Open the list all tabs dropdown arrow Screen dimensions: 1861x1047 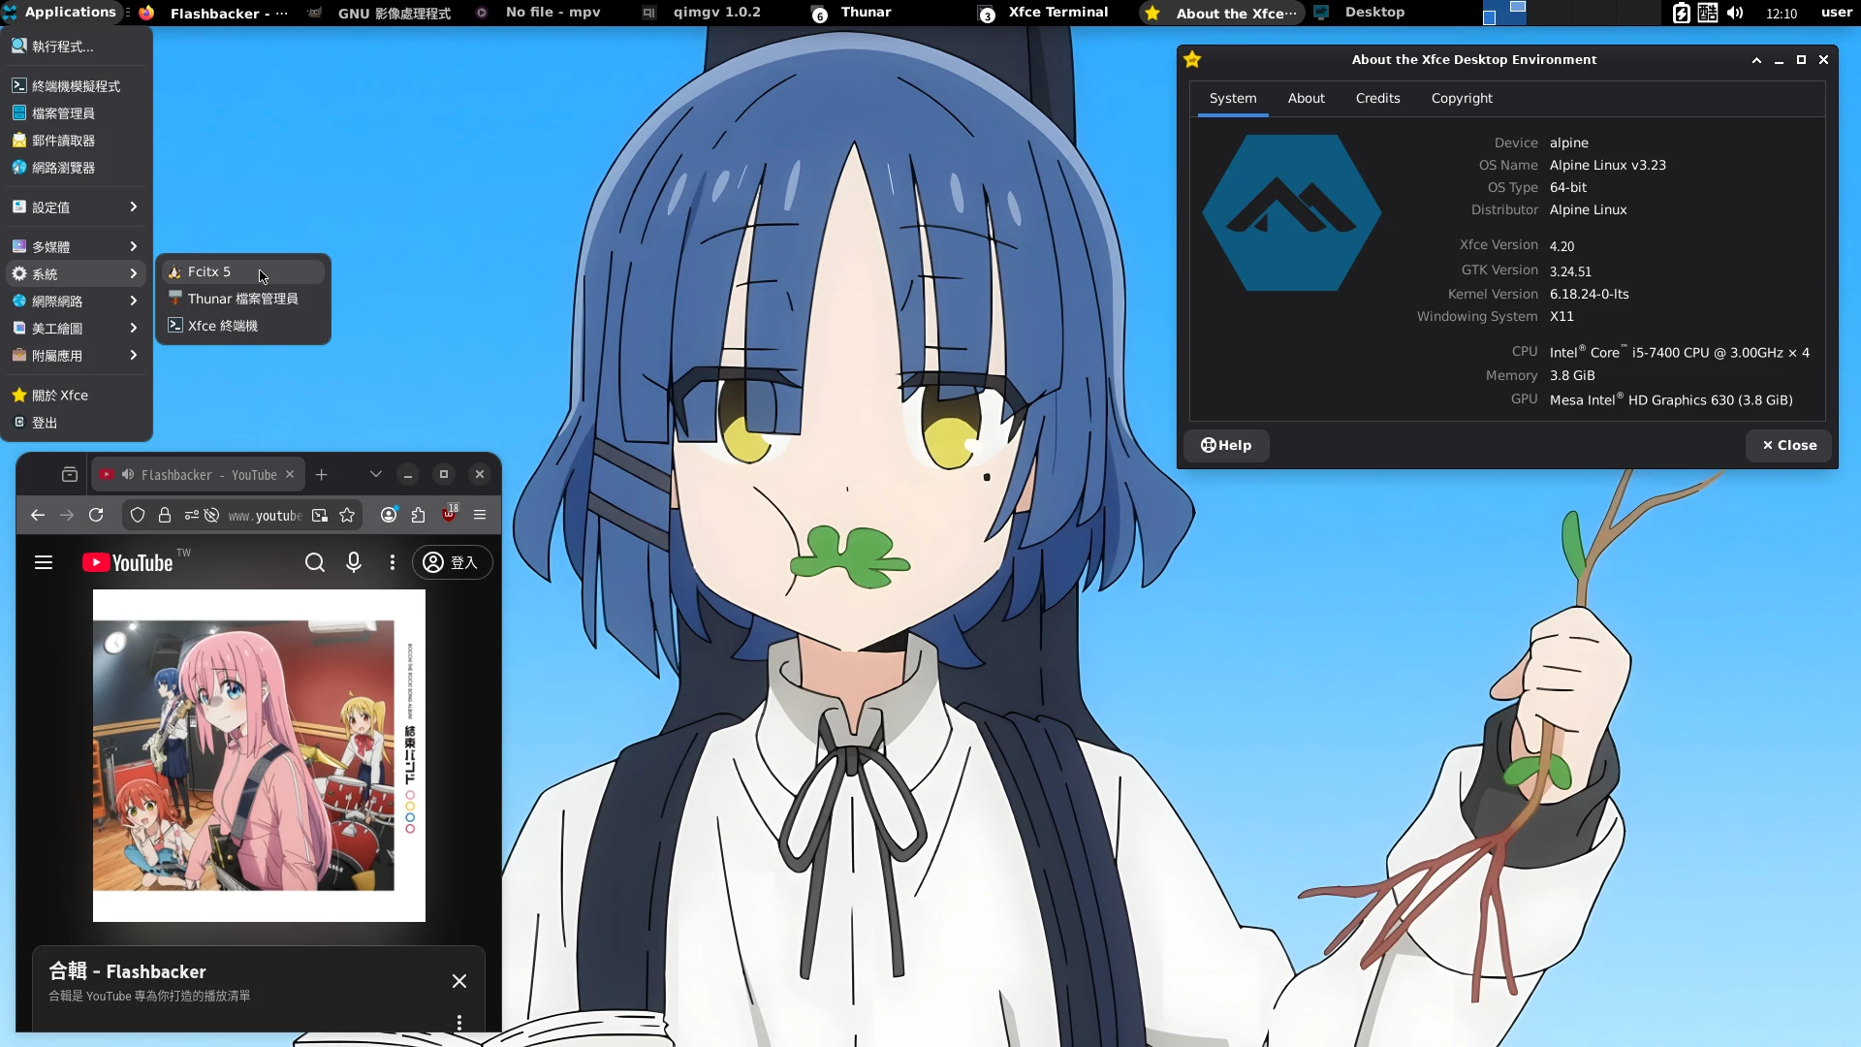(x=375, y=474)
